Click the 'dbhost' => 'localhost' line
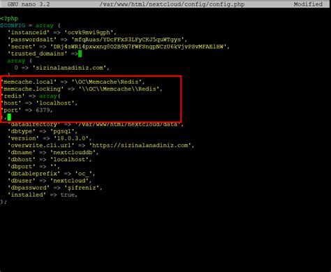331x272 pixels. 50,160
